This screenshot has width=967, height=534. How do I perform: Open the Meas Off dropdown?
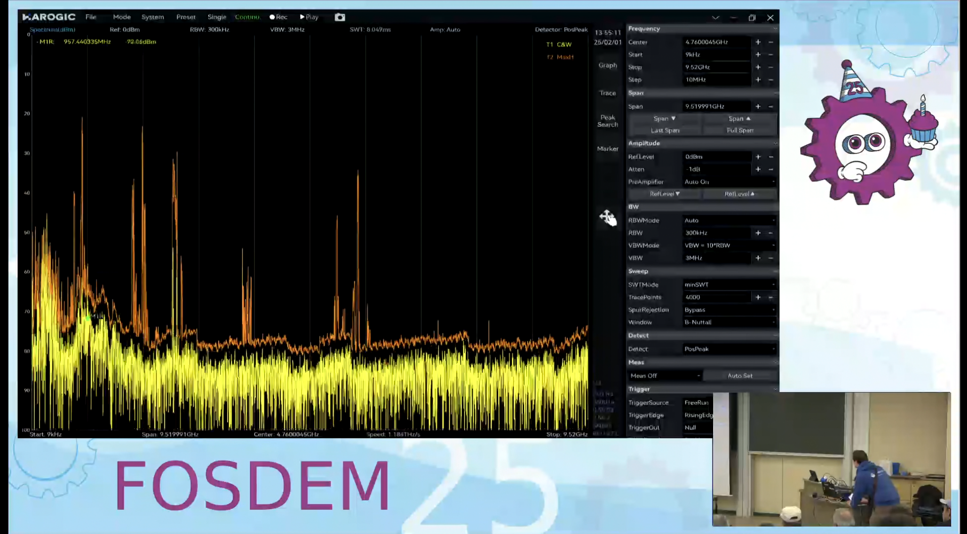pyautogui.click(x=665, y=376)
